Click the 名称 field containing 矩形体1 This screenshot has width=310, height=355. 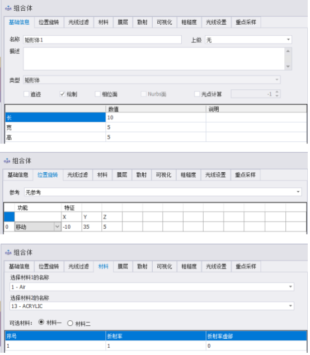point(102,40)
